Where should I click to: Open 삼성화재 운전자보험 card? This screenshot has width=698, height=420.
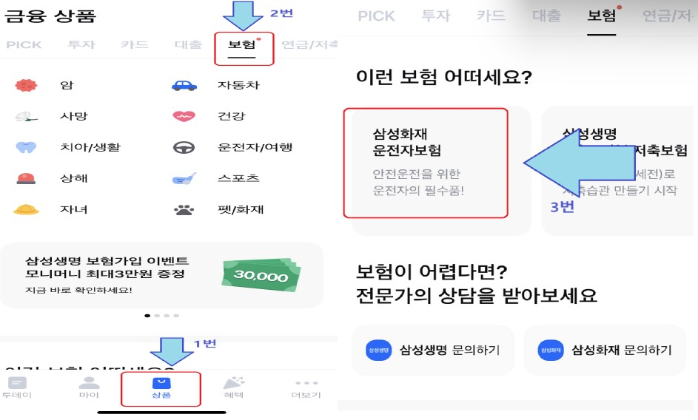click(x=426, y=163)
